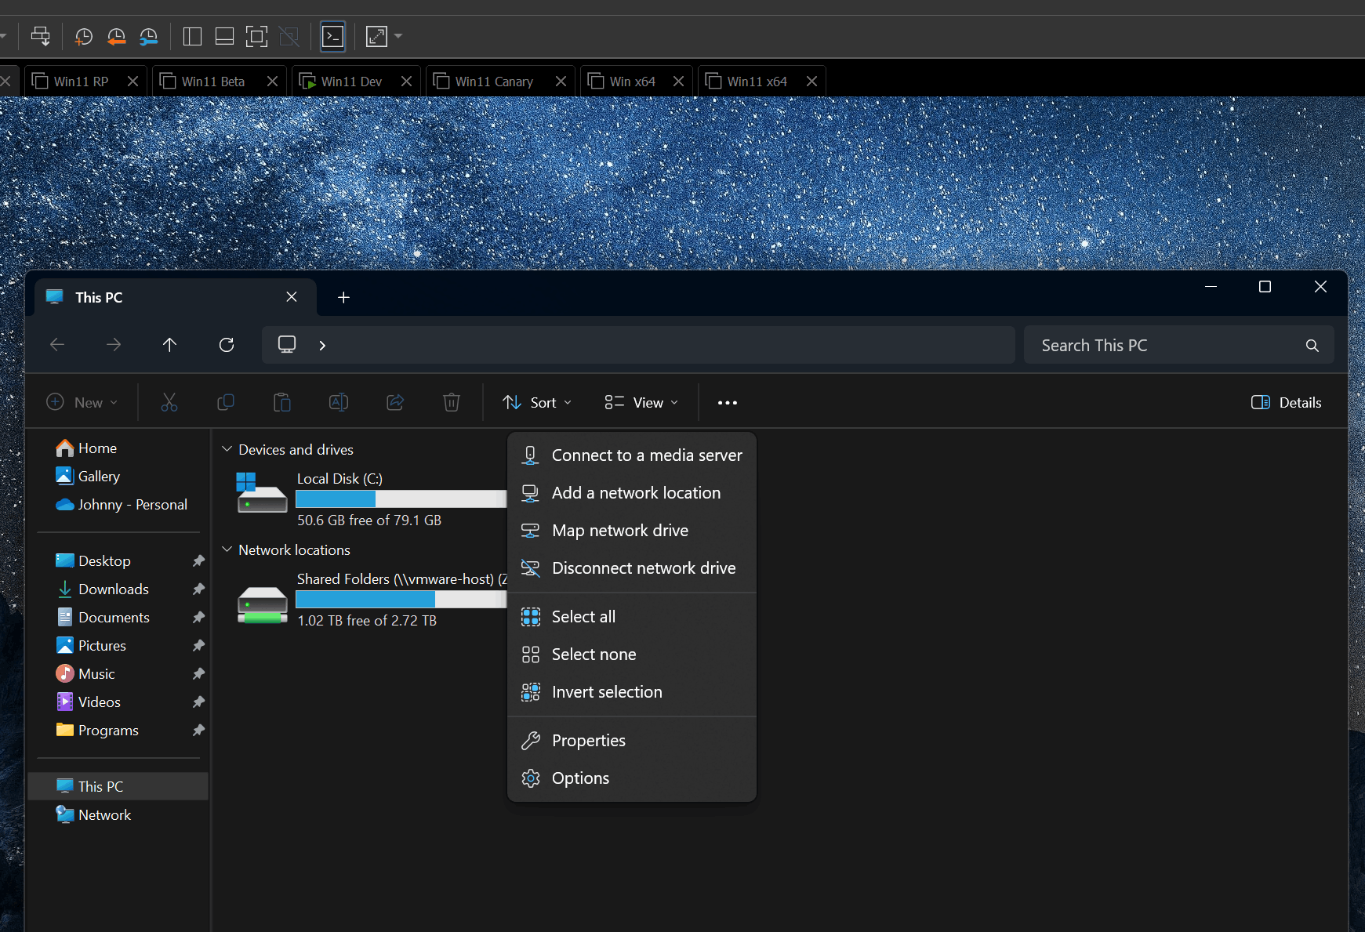This screenshot has height=932, width=1365.
Task: Collapse the Devices and drives group
Action: point(227,449)
